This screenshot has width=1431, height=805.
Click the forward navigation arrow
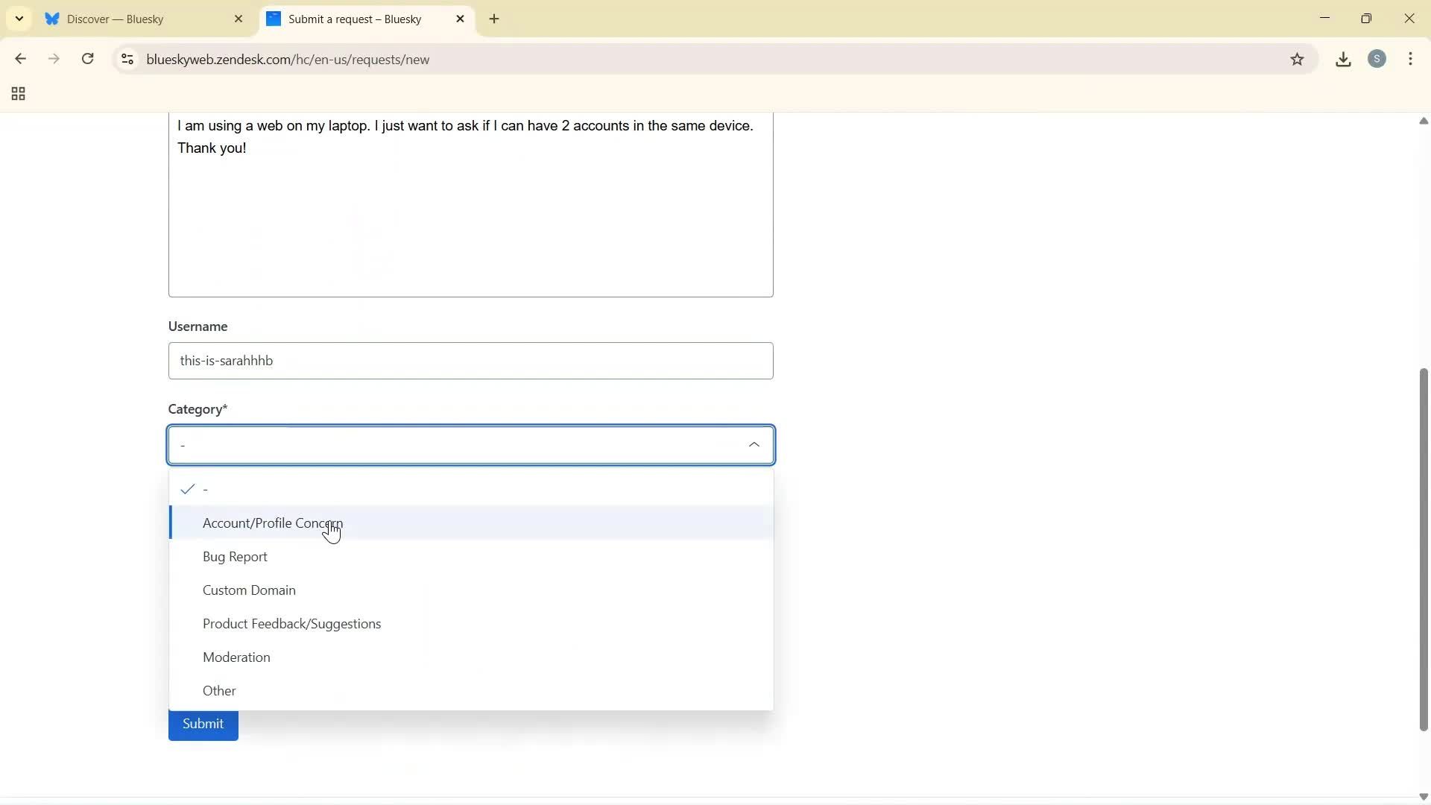tap(54, 59)
